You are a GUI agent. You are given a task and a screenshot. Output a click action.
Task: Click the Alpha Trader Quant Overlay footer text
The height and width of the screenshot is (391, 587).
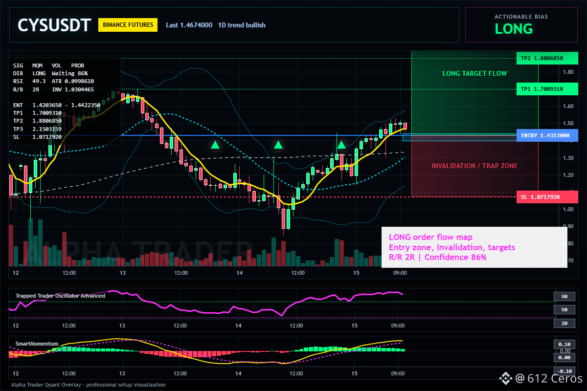[x=89, y=385]
